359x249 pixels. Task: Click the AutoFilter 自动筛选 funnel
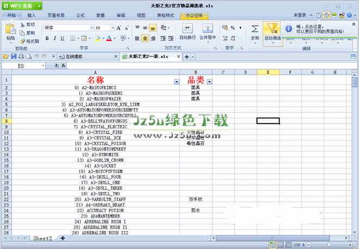272,29
